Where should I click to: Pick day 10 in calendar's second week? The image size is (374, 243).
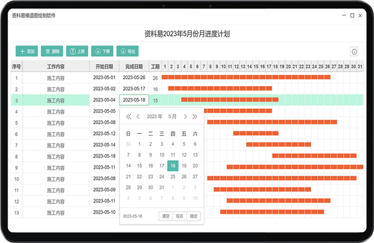coord(161,155)
